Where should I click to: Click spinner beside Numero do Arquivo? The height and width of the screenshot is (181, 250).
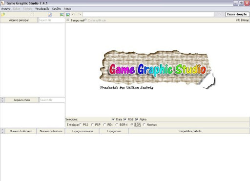pyautogui.click(x=2, y=131)
